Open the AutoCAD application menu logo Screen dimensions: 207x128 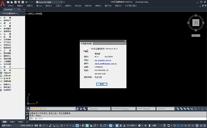tap(2, 3)
